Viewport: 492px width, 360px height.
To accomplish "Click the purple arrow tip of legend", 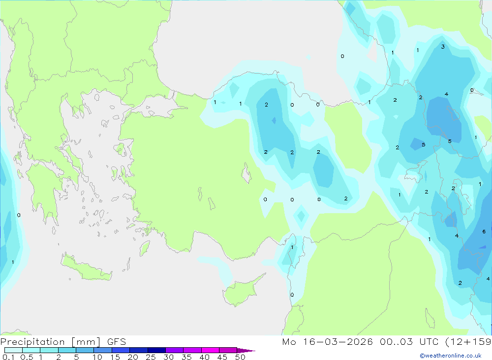I will 246,350.
